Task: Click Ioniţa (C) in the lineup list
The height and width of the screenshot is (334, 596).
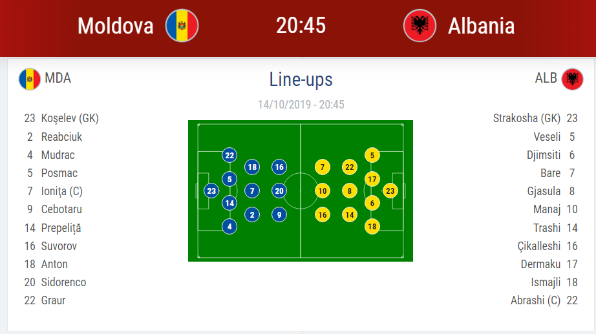Action: point(61,191)
